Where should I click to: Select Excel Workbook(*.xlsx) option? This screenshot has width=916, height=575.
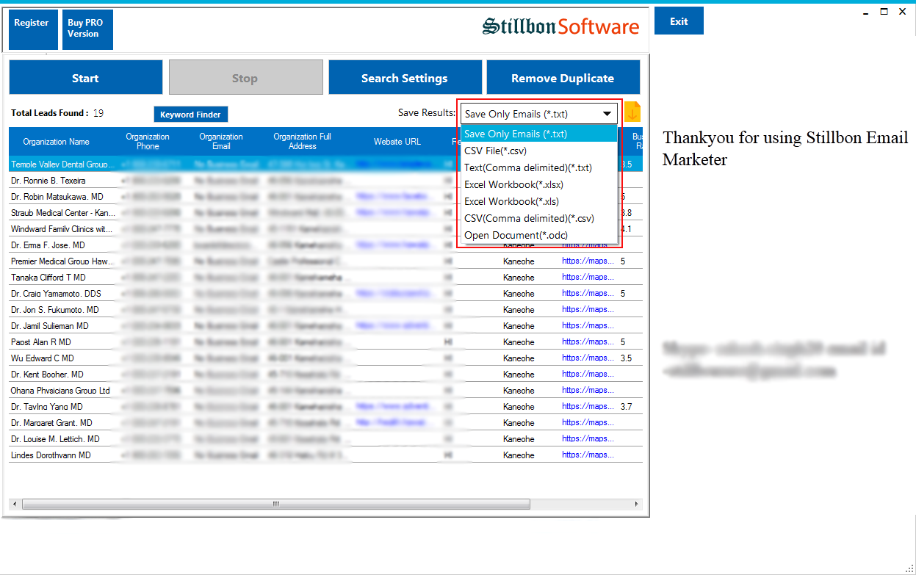pos(539,184)
